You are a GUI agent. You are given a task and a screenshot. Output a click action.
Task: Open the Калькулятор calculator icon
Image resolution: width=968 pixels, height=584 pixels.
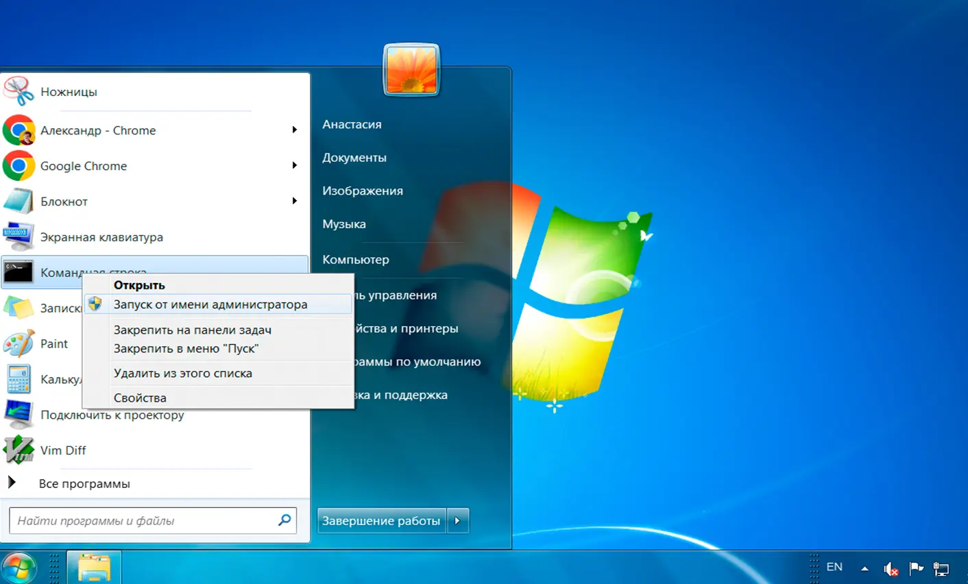(19, 379)
